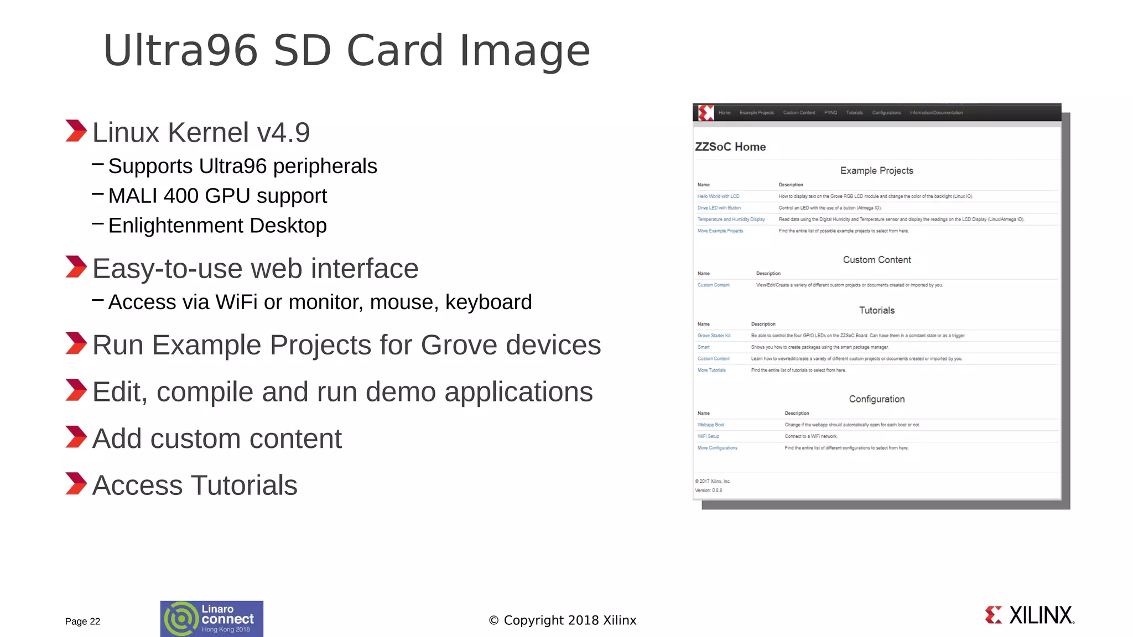Viewport: 1133px width, 637px height.
Task: Open Custom Content link with View/Edit/Create description
Action: pyautogui.click(x=713, y=285)
